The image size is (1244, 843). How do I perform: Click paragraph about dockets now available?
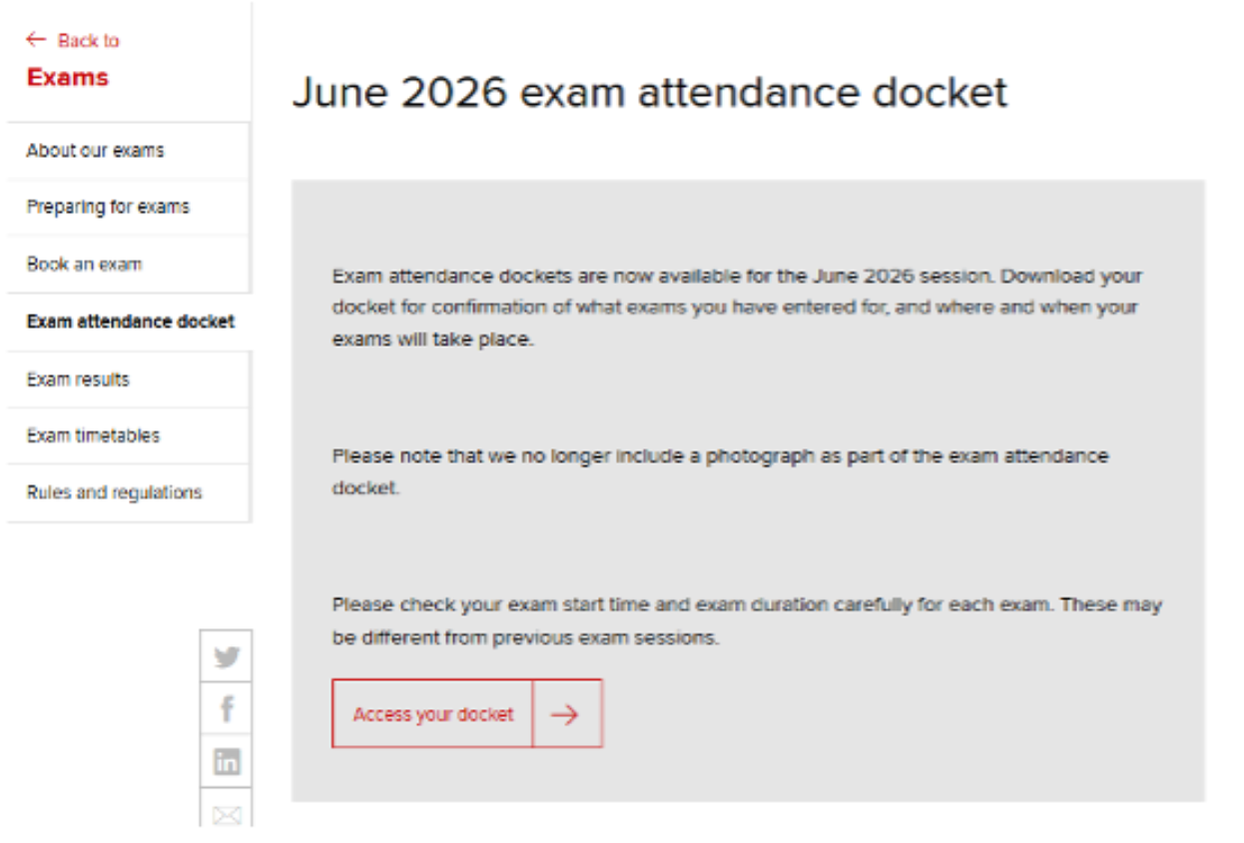(x=737, y=308)
